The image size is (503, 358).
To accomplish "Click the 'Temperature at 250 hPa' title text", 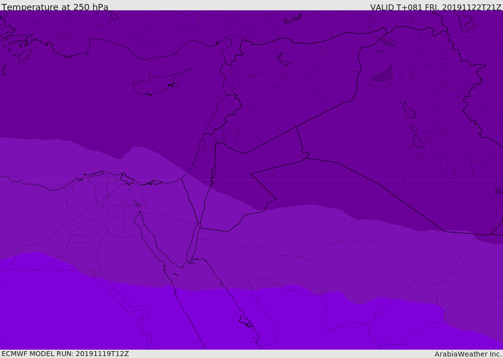I will (x=55, y=7).
